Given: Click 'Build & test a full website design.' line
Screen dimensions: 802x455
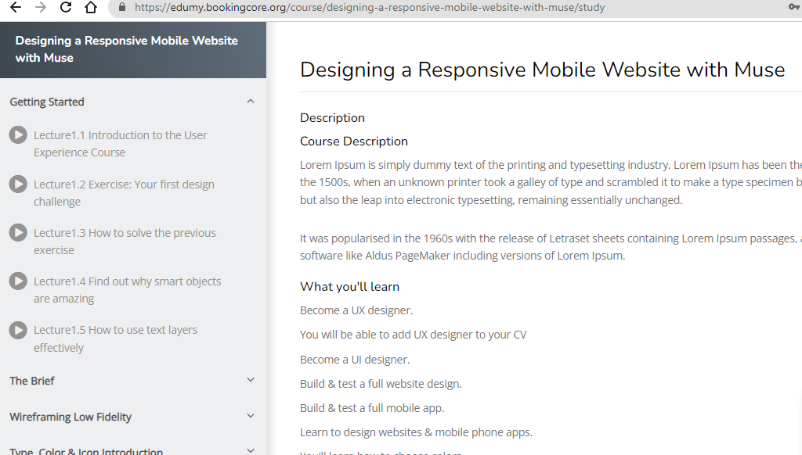Looking at the screenshot, I should click(x=381, y=384).
